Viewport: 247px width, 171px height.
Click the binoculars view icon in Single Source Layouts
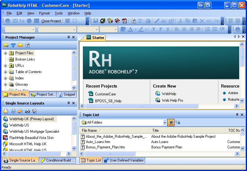(28, 111)
